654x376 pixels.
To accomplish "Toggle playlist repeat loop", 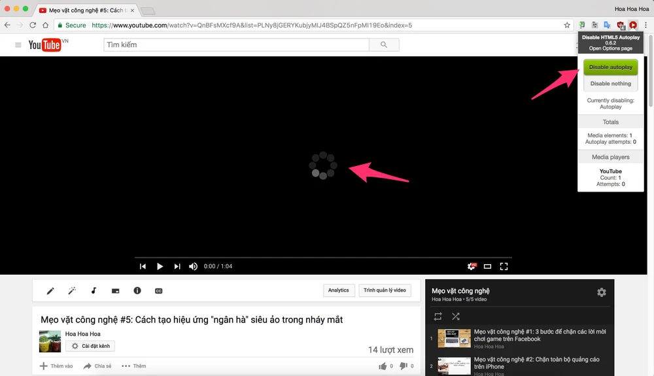I will click(438, 316).
